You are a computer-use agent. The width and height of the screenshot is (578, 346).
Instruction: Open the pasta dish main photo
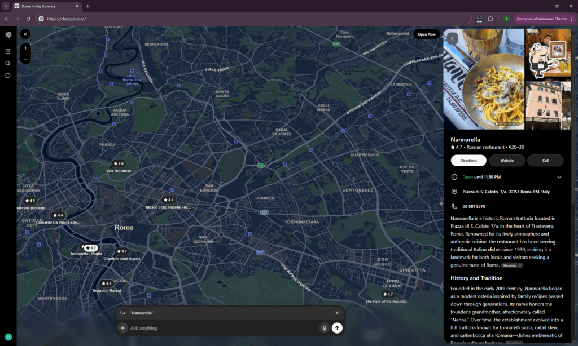[484, 79]
